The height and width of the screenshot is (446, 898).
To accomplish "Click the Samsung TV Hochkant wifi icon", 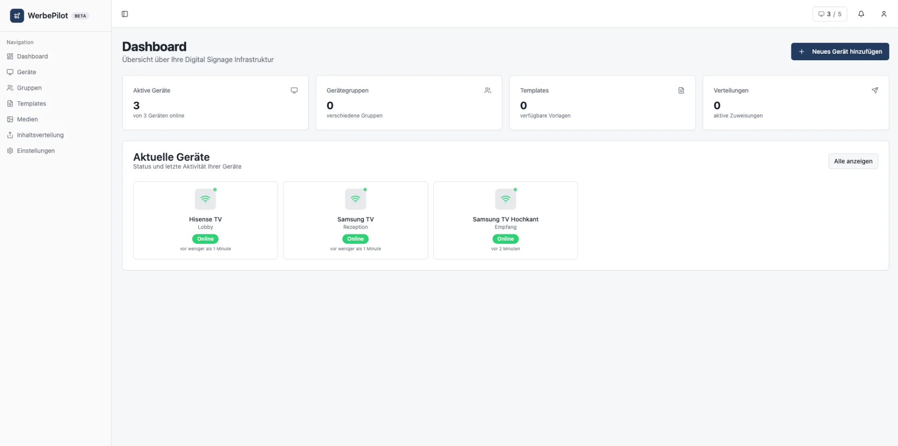I will [x=506, y=199].
